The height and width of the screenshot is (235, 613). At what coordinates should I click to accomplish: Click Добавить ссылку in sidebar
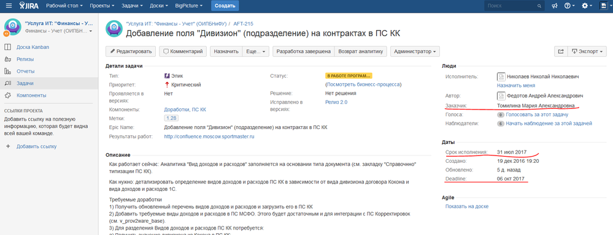36,146
